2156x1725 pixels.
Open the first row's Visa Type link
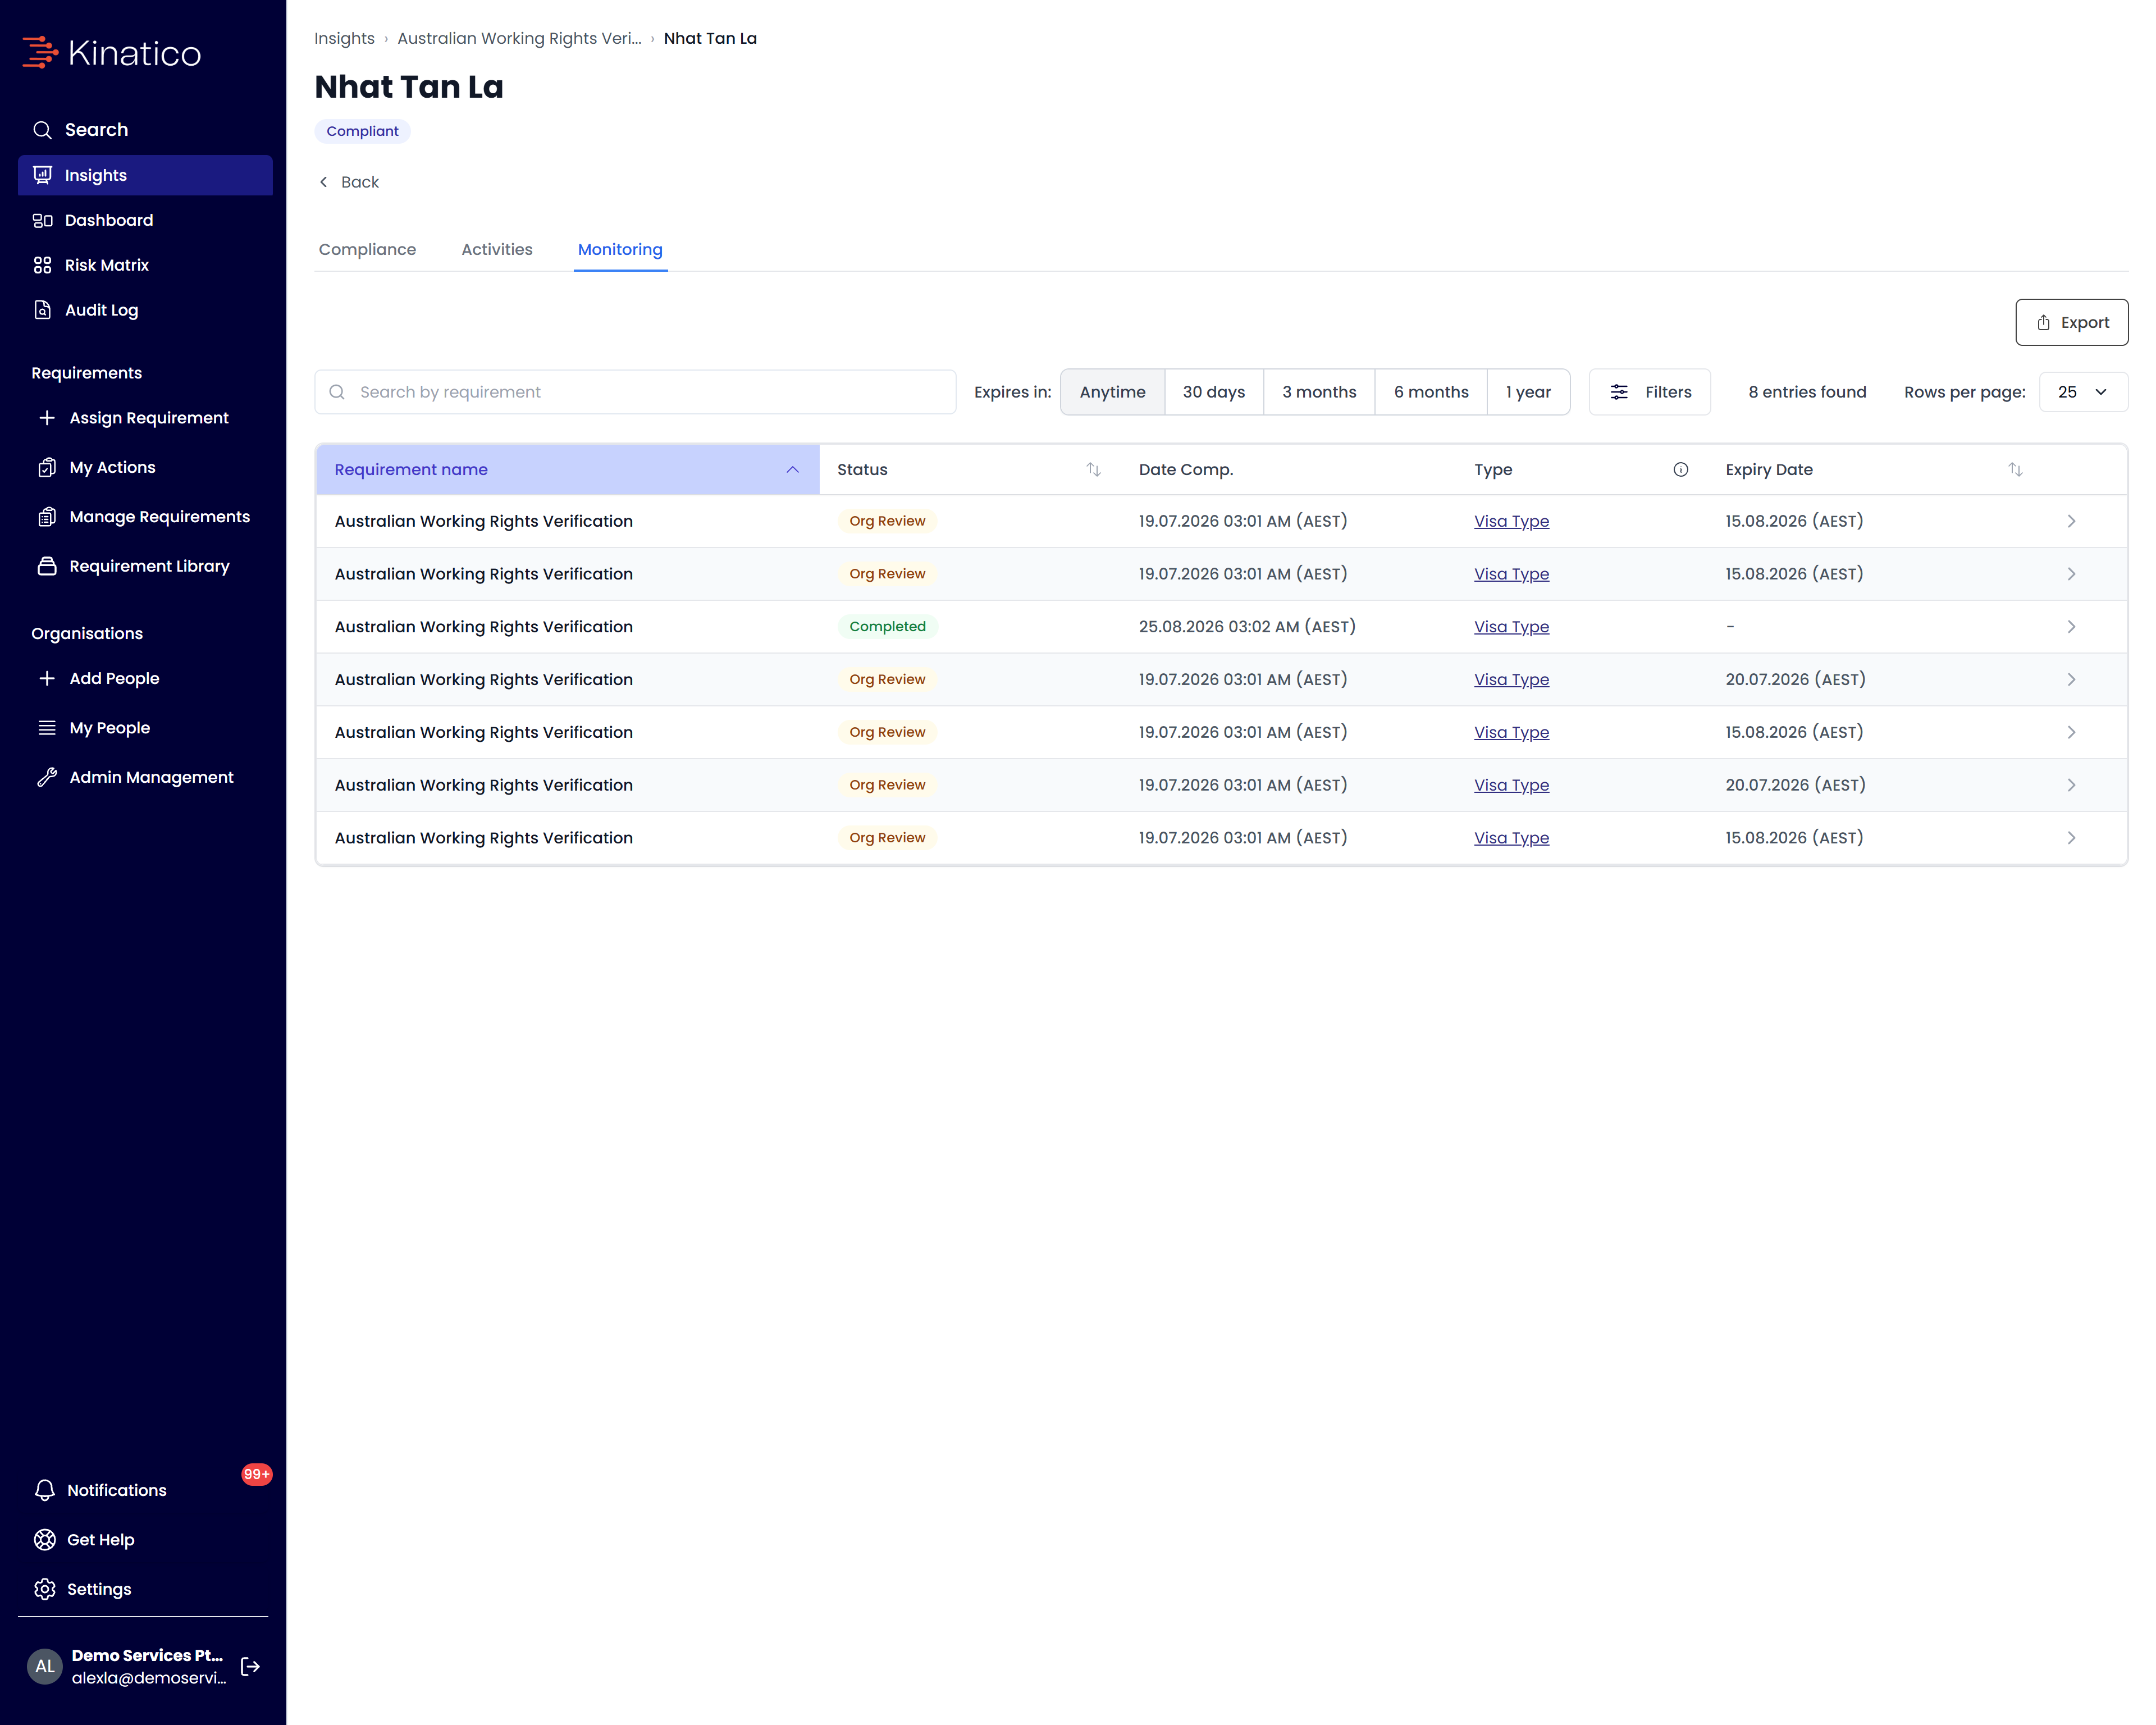click(1511, 521)
